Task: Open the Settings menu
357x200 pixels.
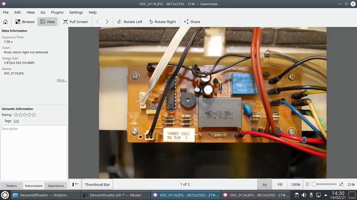Action: (x=76, y=12)
